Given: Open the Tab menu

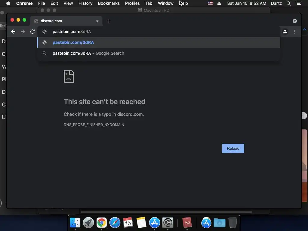Looking at the screenshot, I should [x=149, y=3].
